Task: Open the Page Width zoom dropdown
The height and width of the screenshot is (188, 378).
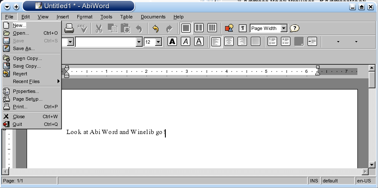Action: 283,28
